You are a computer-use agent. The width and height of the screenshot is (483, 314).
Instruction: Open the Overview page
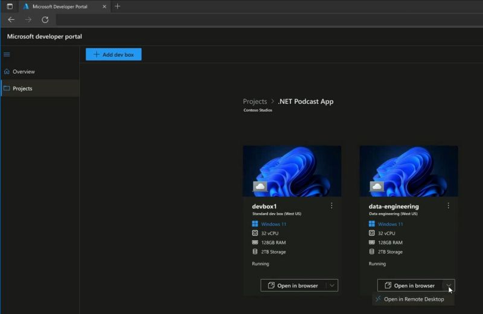[x=40, y=71]
